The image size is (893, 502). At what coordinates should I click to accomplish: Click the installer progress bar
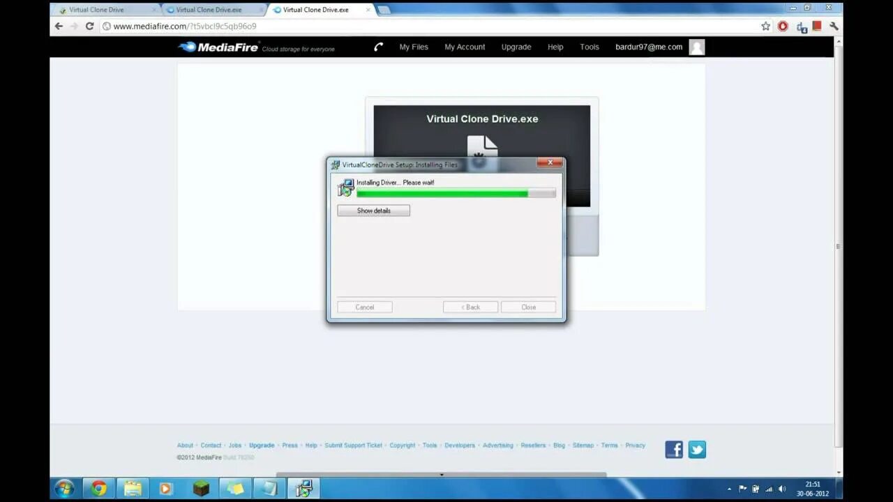[456, 193]
